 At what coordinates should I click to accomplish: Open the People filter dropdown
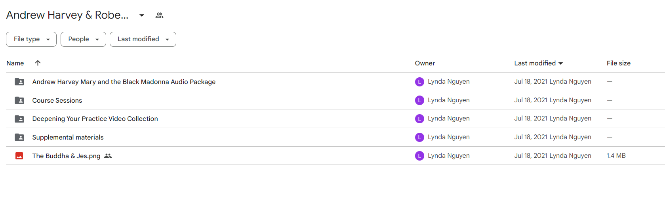click(x=83, y=39)
